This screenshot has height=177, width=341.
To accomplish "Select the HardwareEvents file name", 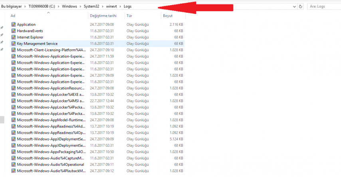I will 30,31.
